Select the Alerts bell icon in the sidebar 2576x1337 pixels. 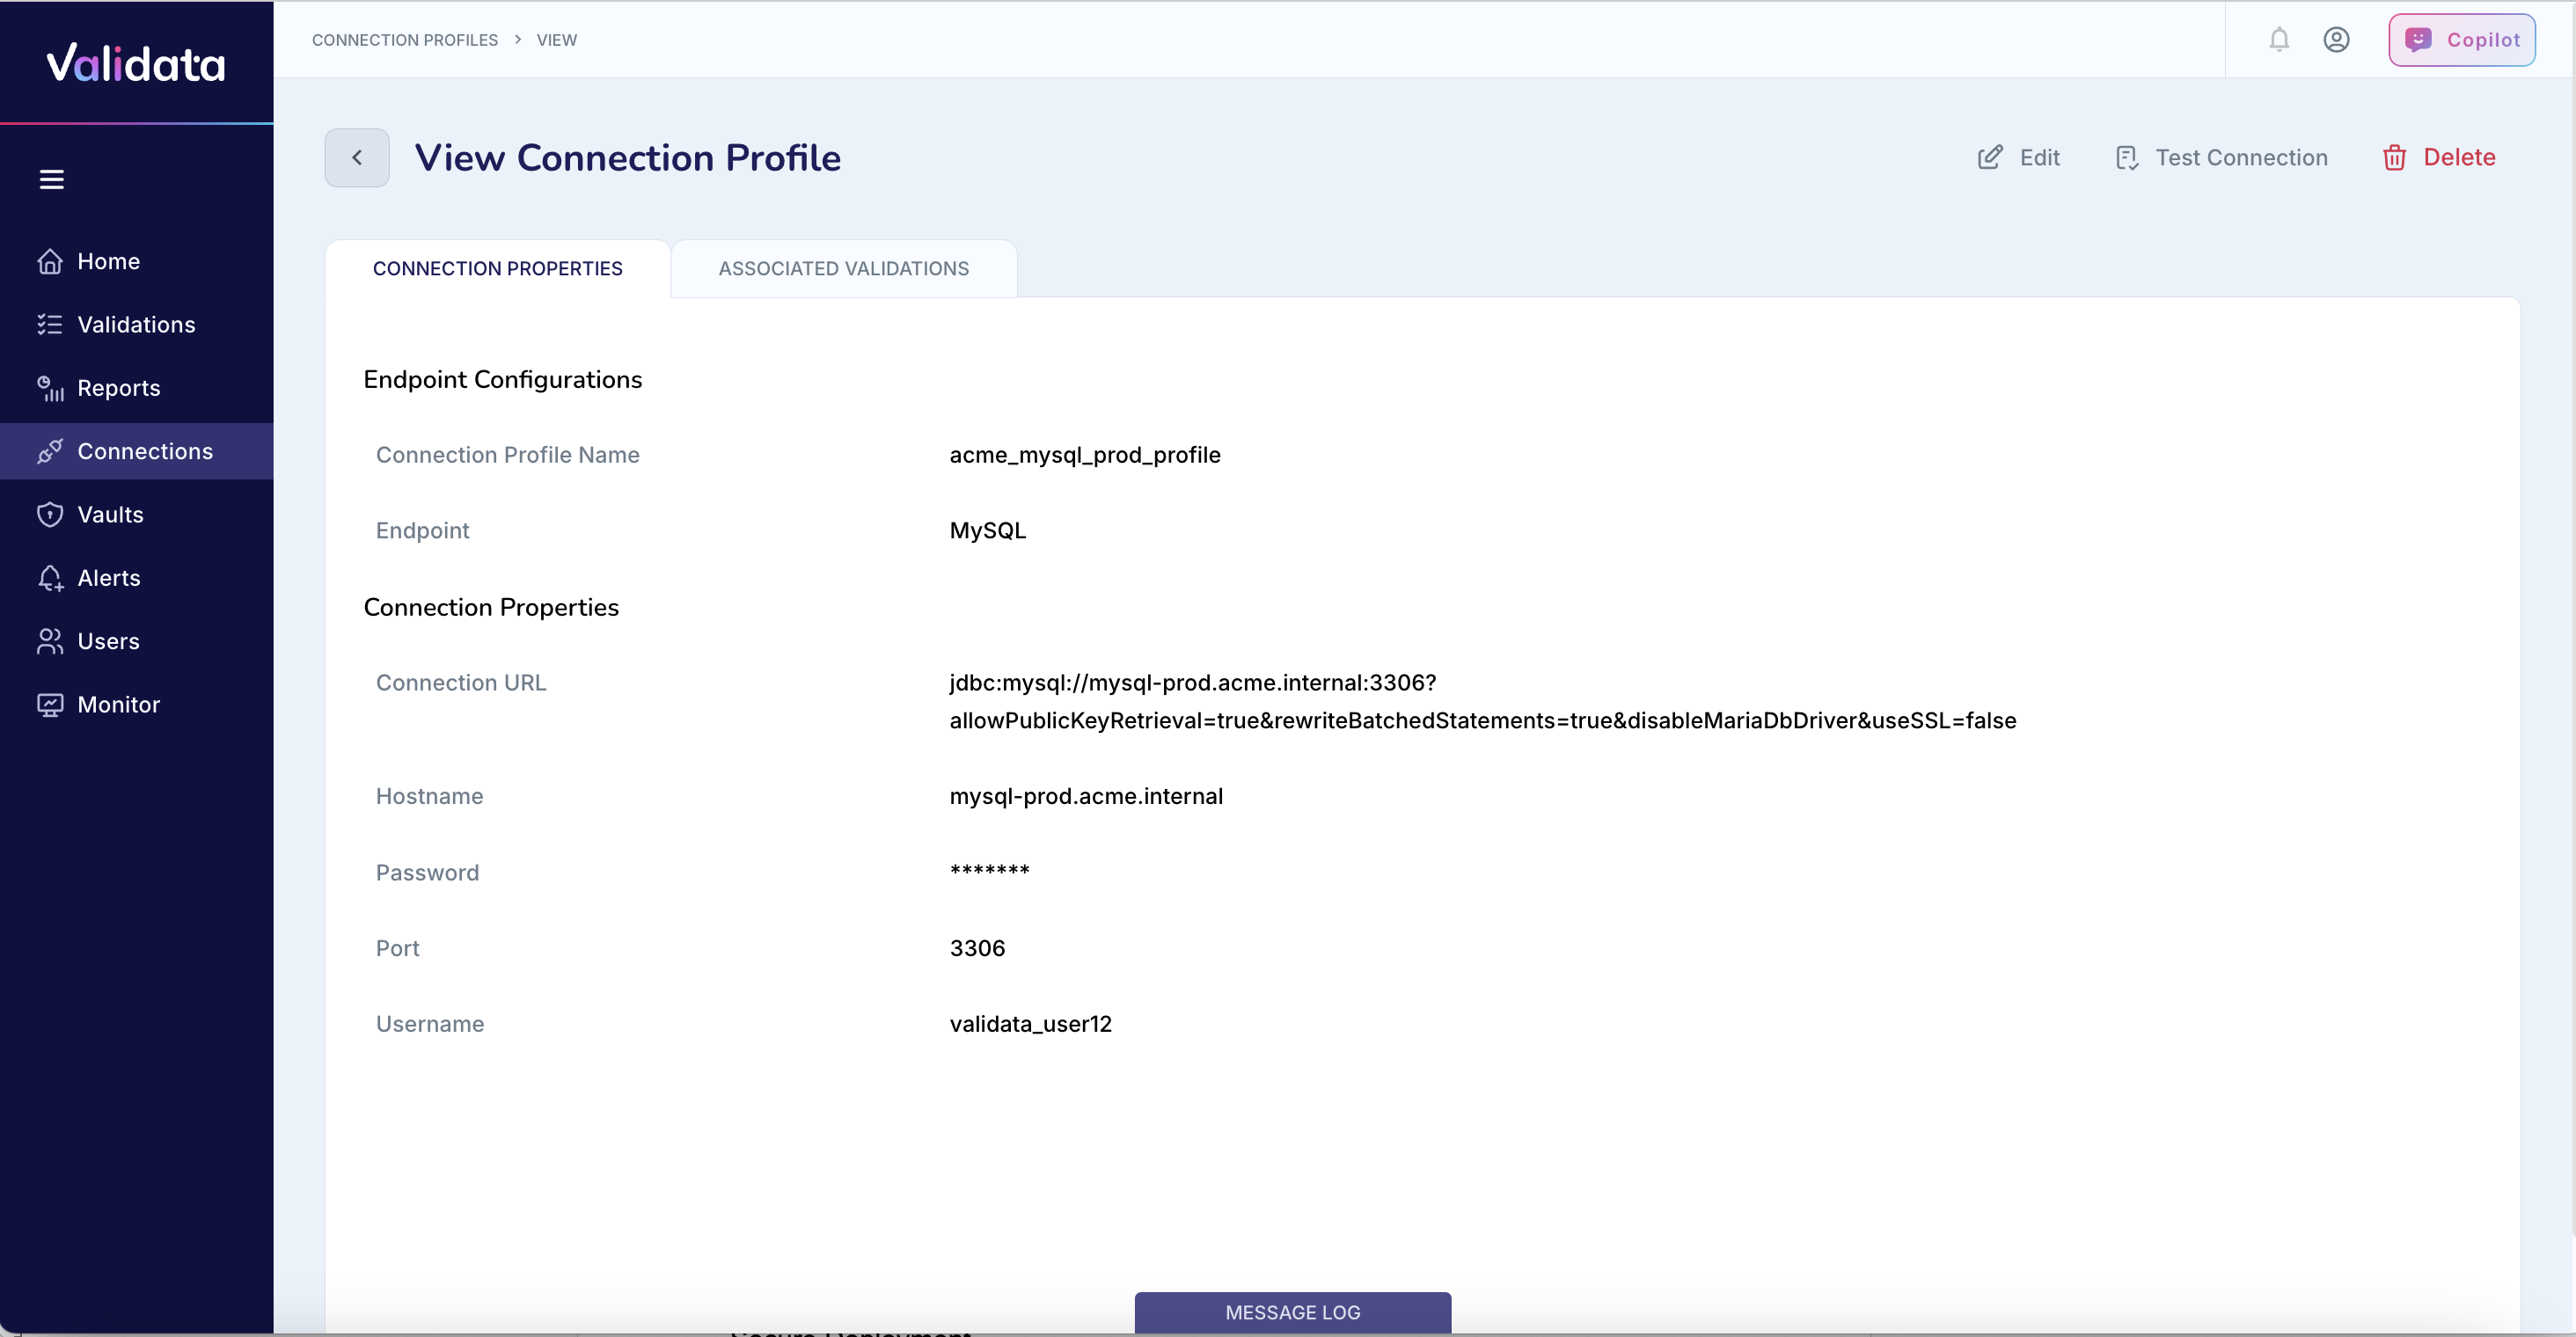pyautogui.click(x=50, y=577)
